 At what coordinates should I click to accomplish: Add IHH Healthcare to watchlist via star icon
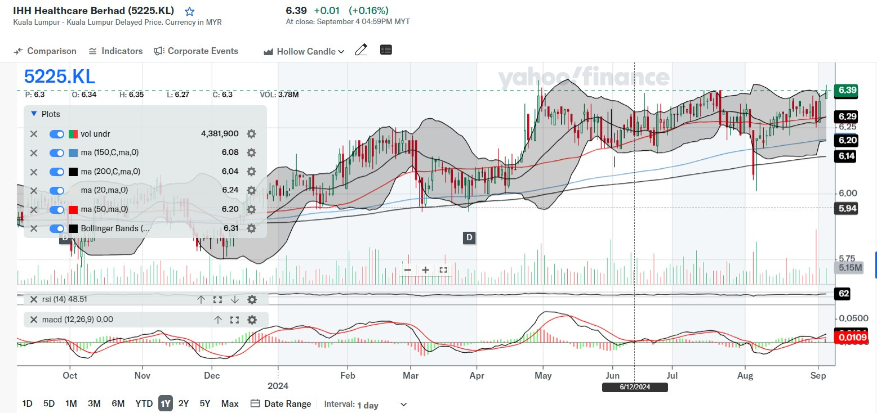tap(190, 11)
